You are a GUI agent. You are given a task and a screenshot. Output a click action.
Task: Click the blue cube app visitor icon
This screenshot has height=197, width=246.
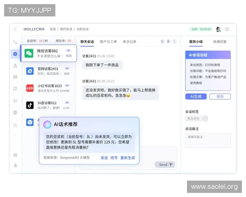tap(30, 122)
